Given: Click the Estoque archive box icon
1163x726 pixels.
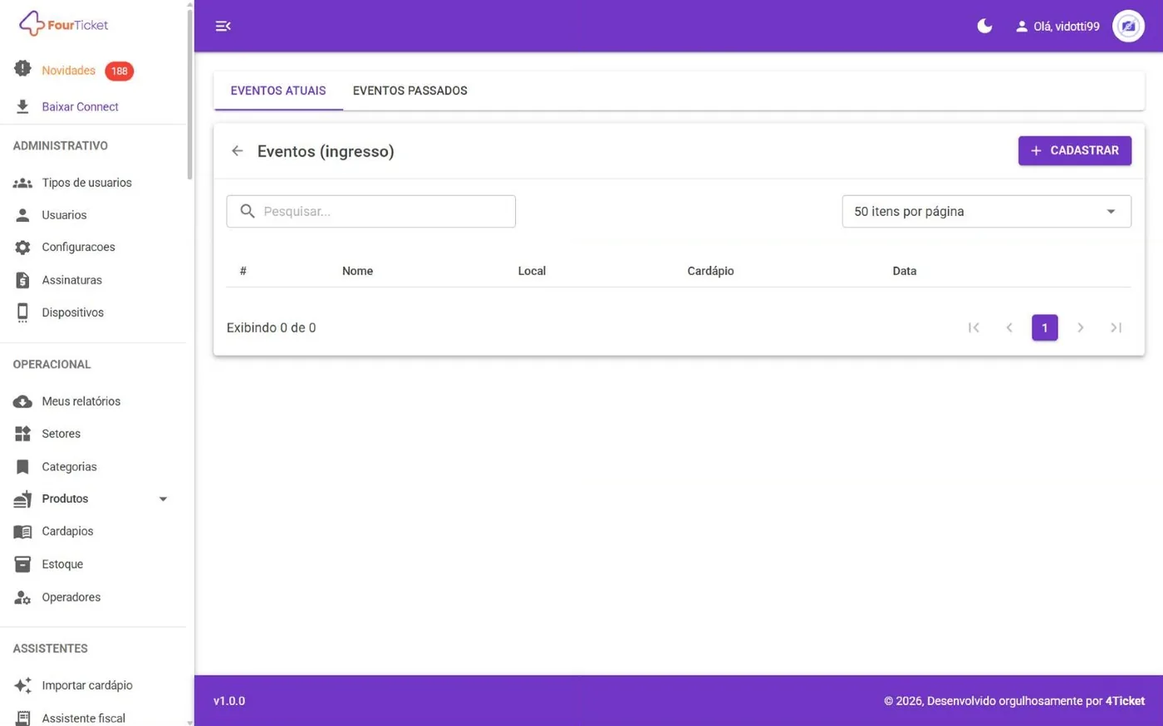Looking at the screenshot, I should [22, 564].
